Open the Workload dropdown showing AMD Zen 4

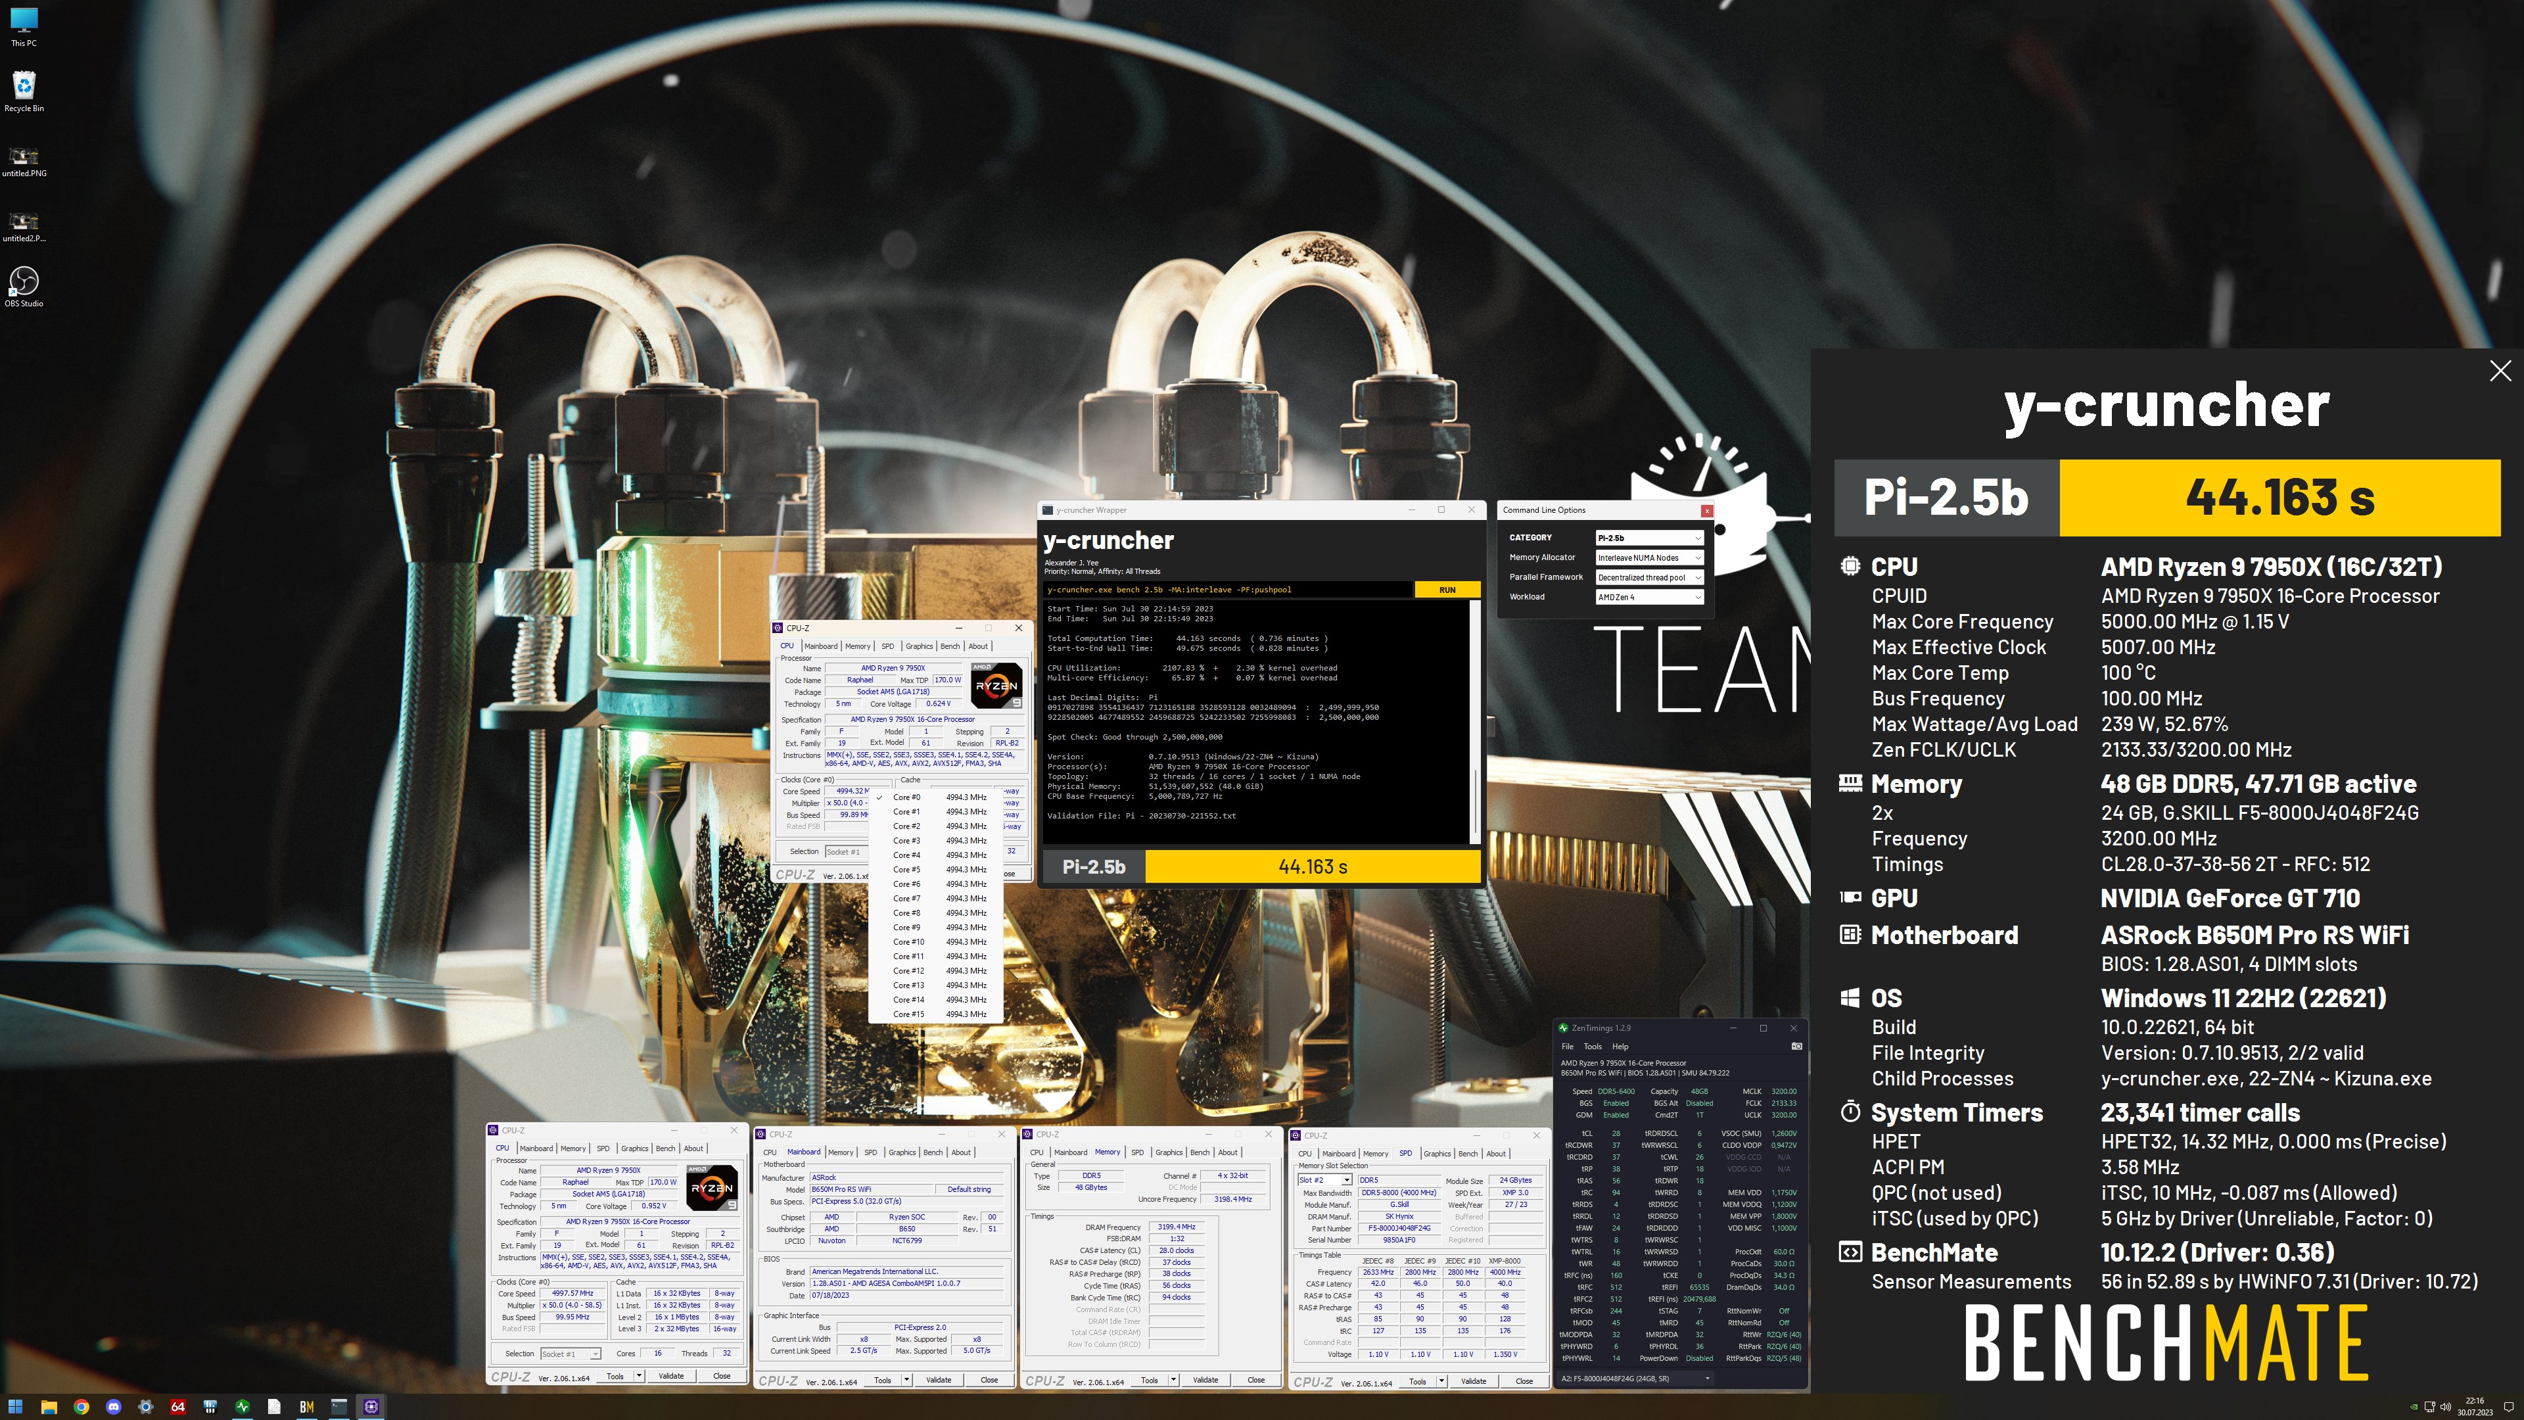click(1649, 597)
